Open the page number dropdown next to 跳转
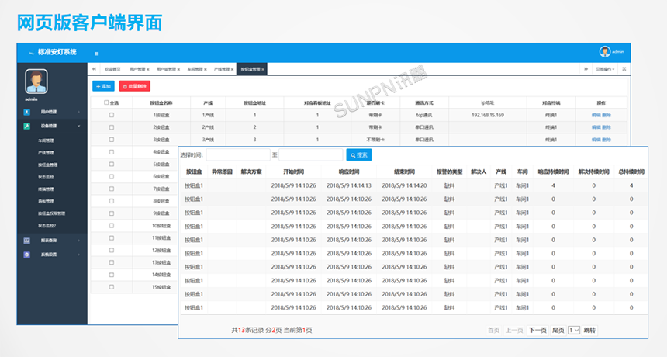Image resolution: width=667 pixels, height=357 pixels. click(x=574, y=330)
